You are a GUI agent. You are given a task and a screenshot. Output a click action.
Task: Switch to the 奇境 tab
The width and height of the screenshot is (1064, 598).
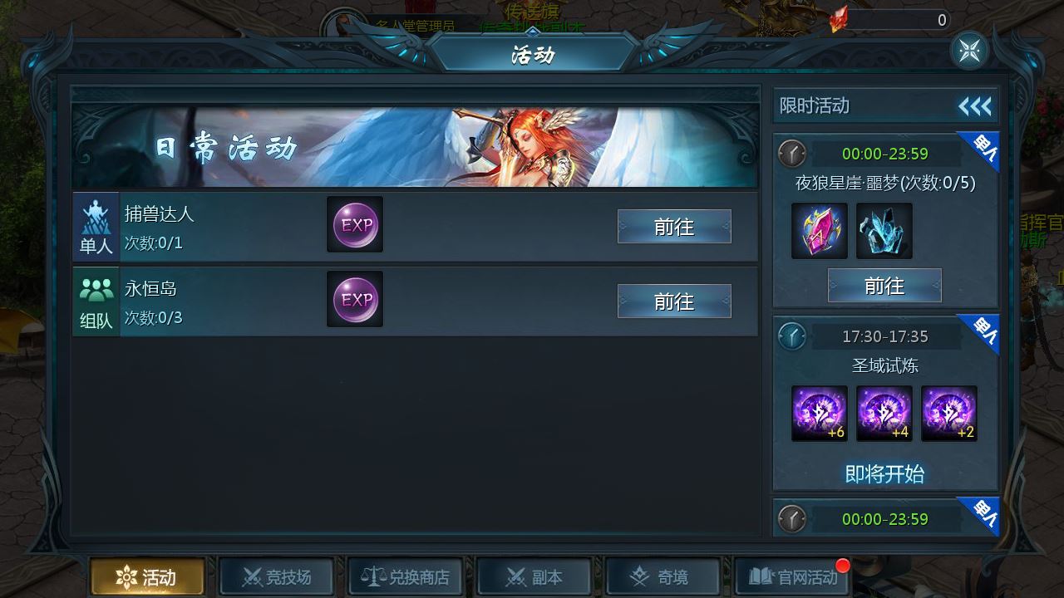pyautogui.click(x=663, y=576)
